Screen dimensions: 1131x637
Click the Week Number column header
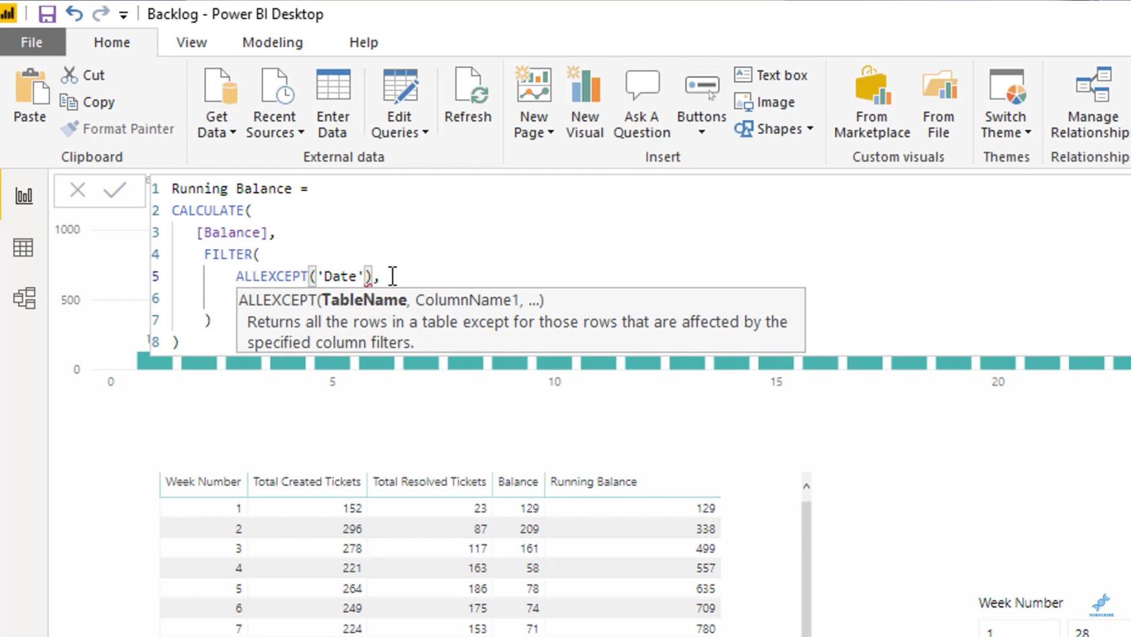click(x=203, y=482)
